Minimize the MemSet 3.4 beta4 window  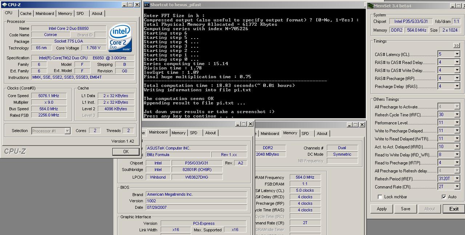click(x=453, y=6)
